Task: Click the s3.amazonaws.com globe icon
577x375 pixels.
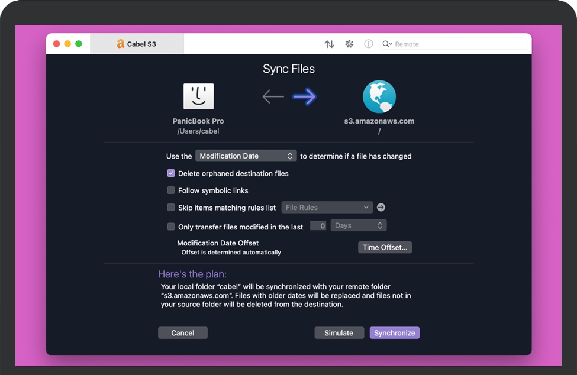Action: point(379,97)
